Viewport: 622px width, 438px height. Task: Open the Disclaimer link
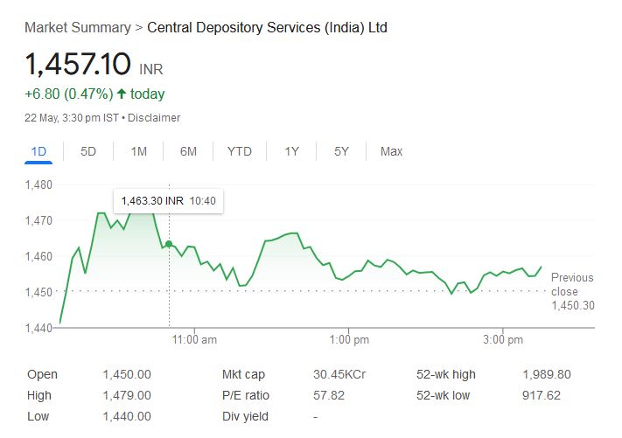(154, 118)
